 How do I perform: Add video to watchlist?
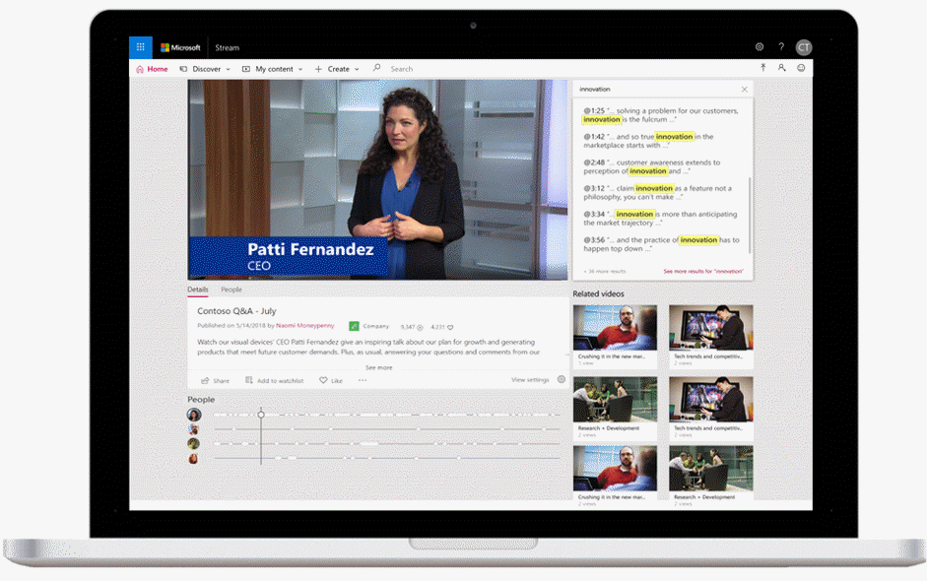point(274,380)
